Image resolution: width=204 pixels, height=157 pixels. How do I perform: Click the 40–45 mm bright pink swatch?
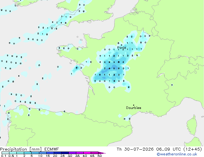(x=87, y=153)
